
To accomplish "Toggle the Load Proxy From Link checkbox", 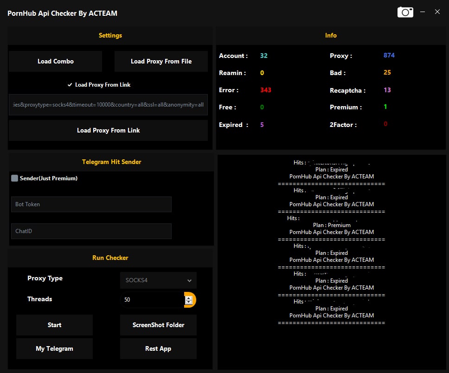I will pos(70,85).
